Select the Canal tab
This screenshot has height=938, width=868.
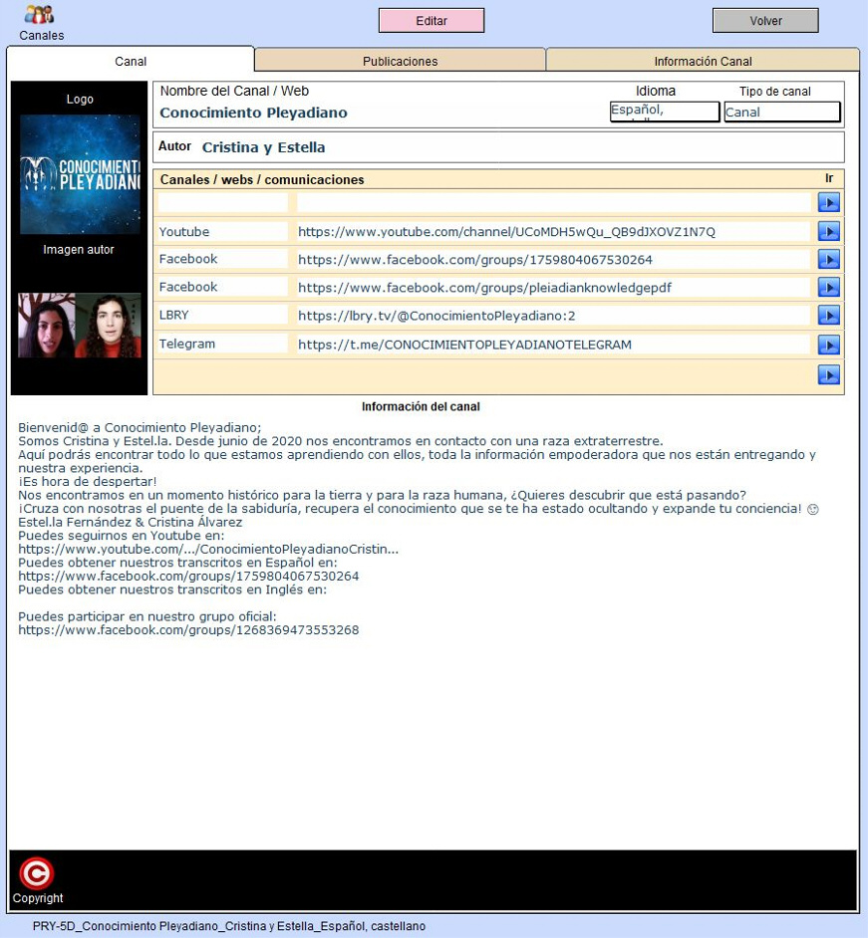(x=131, y=61)
